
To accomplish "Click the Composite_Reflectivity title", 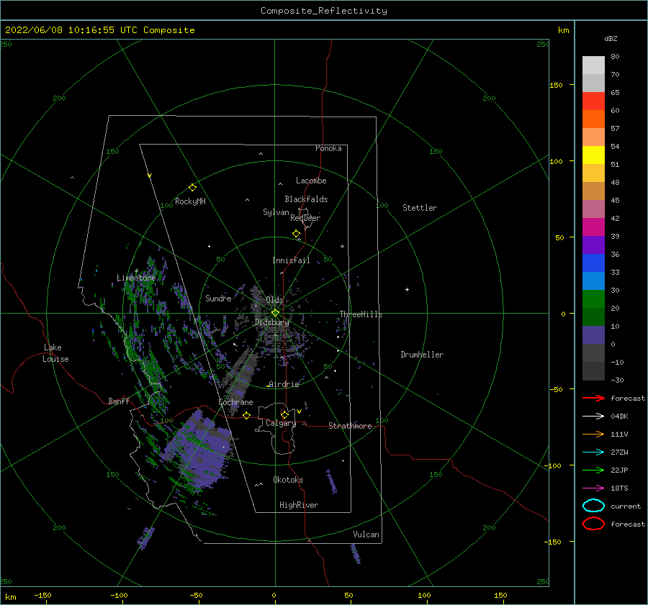I will pyautogui.click(x=324, y=11).
